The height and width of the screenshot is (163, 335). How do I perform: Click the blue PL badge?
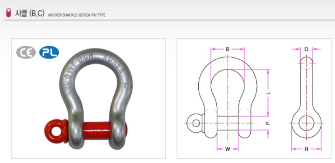[x=49, y=52]
